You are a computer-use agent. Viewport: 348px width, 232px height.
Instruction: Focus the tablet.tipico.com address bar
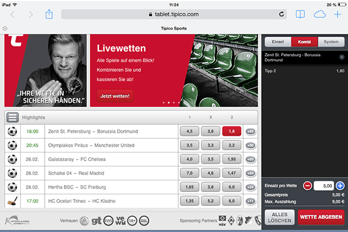(x=173, y=14)
